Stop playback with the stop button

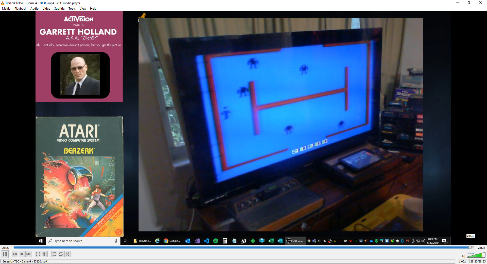pyautogui.click(x=22, y=254)
